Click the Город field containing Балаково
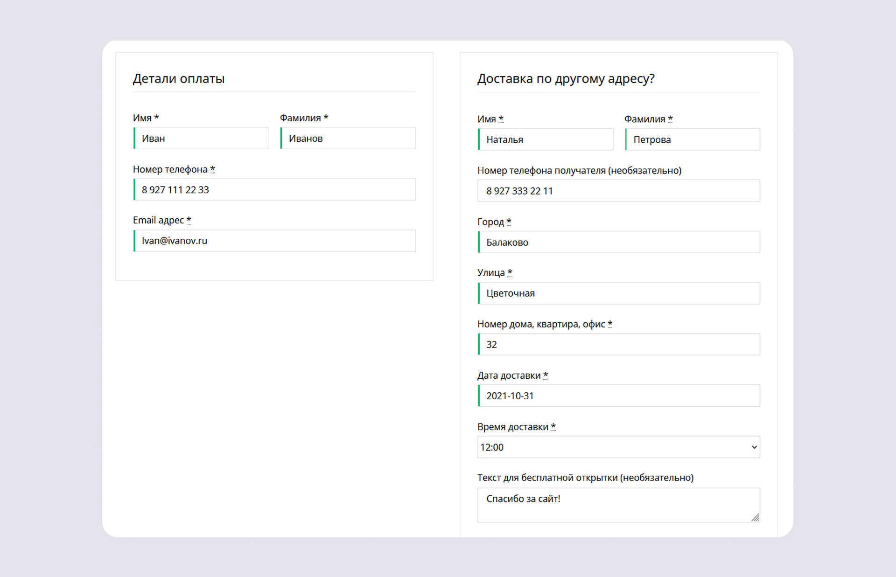 [x=618, y=242]
